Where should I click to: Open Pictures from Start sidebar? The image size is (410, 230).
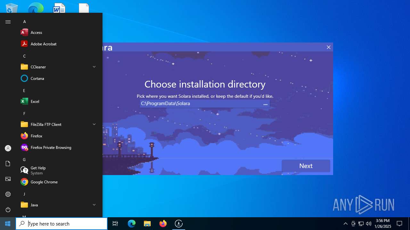(x=8, y=179)
